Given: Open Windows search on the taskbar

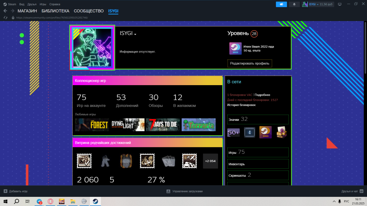Looking at the screenshot, I should [x=17, y=201].
